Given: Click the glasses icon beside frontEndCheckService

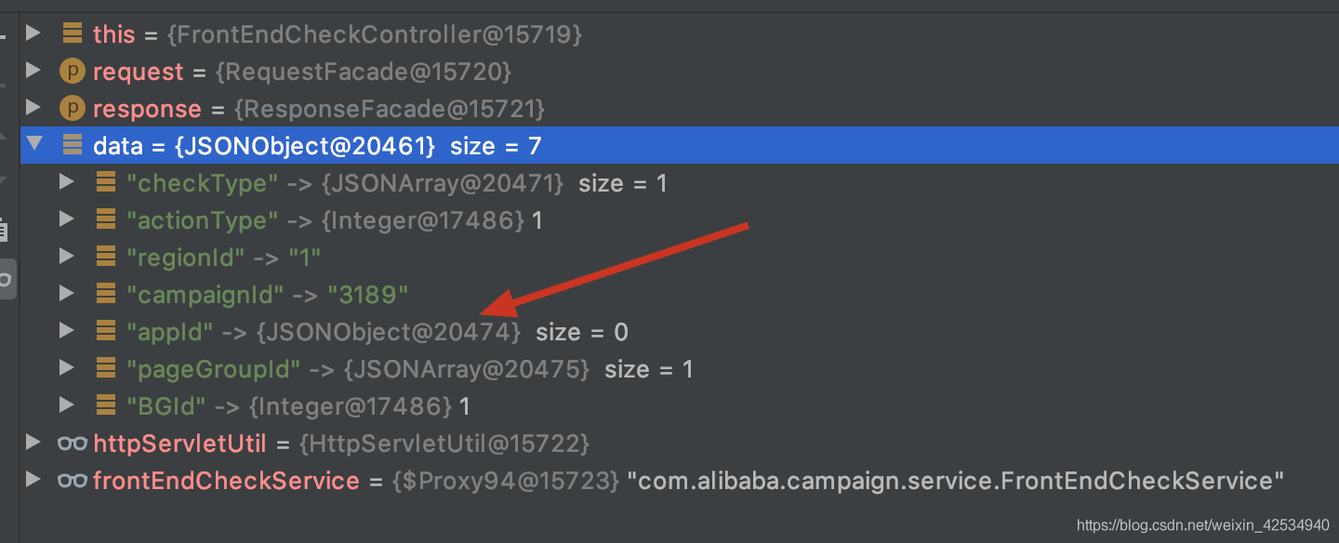Looking at the screenshot, I should tap(72, 481).
